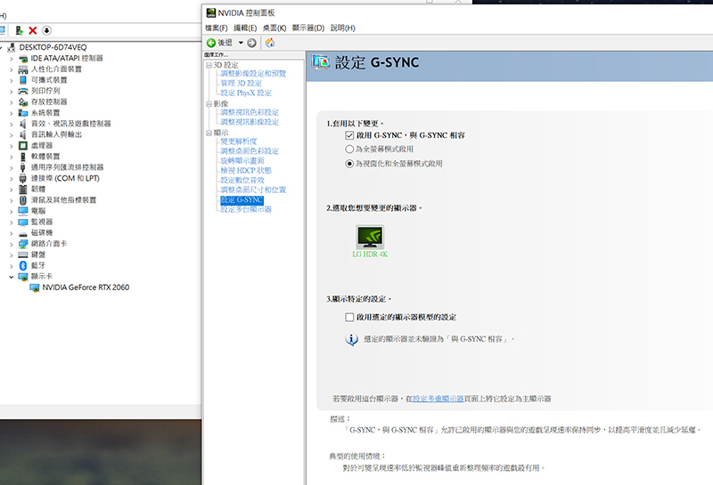This screenshot has width=713, height=485.
Task: Open the Back button history dropdown arrow
Action: pyautogui.click(x=241, y=43)
